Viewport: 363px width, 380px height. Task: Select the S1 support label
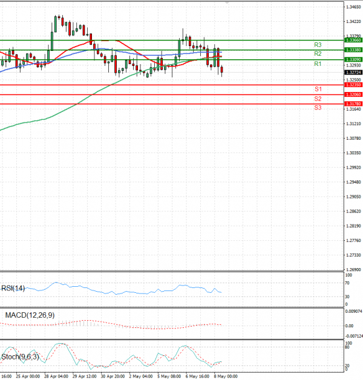(318, 89)
